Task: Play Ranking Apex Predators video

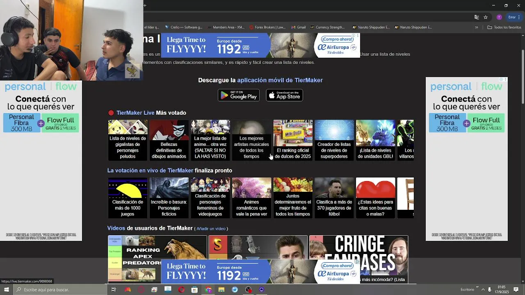Action: 157,259
